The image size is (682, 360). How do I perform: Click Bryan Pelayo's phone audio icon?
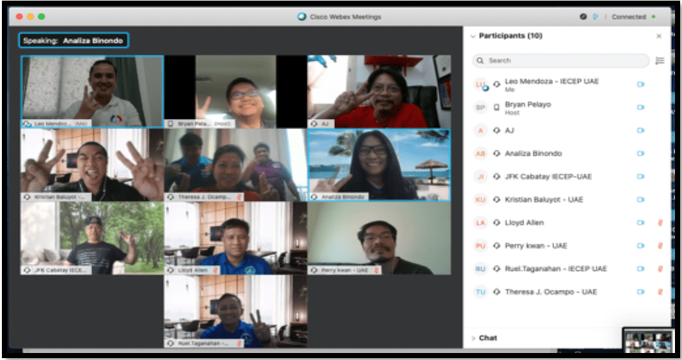point(496,107)
